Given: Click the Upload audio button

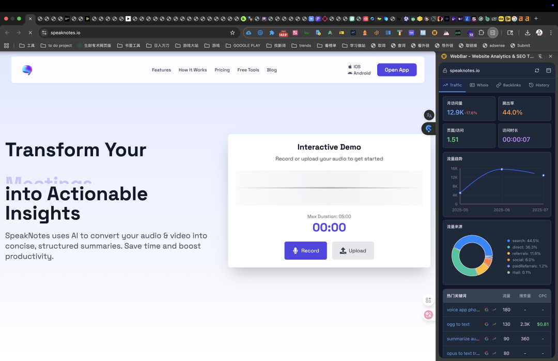Looking at the screenshot, I should (x=353, y=250).
